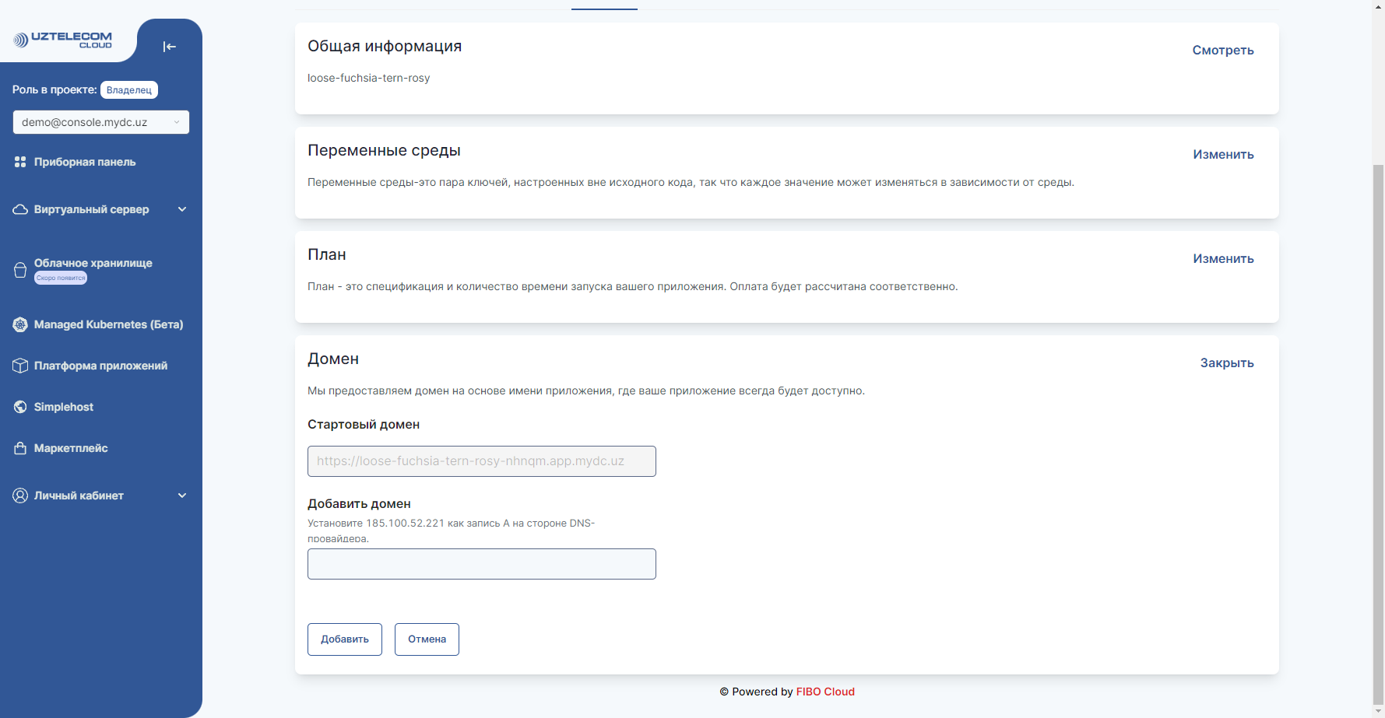The height and width of the screenshot is (718, 1385).
Task: Focus the Добавить домен input field
Action: tap(481, 563)
